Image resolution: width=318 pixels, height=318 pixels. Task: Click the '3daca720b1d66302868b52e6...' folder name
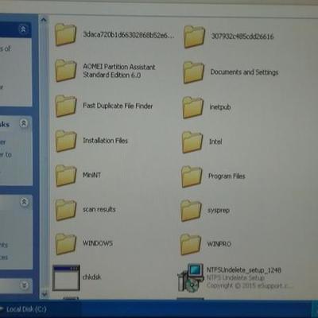[129, 35]
